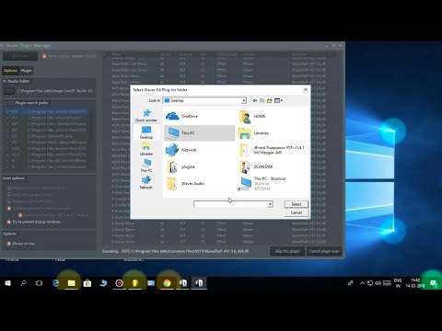Click the Select button in folder dialog
Screen dimensions: 442x331
(297, 204)
